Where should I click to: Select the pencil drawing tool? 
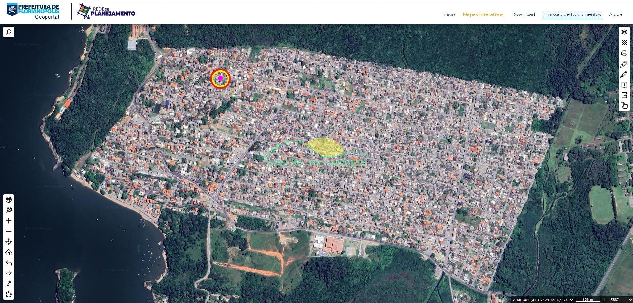[x=624, y=74]
